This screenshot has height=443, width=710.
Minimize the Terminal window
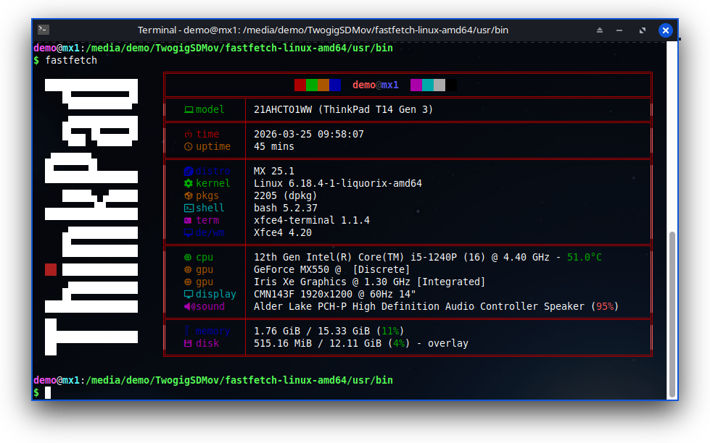(x=619, y=30)
